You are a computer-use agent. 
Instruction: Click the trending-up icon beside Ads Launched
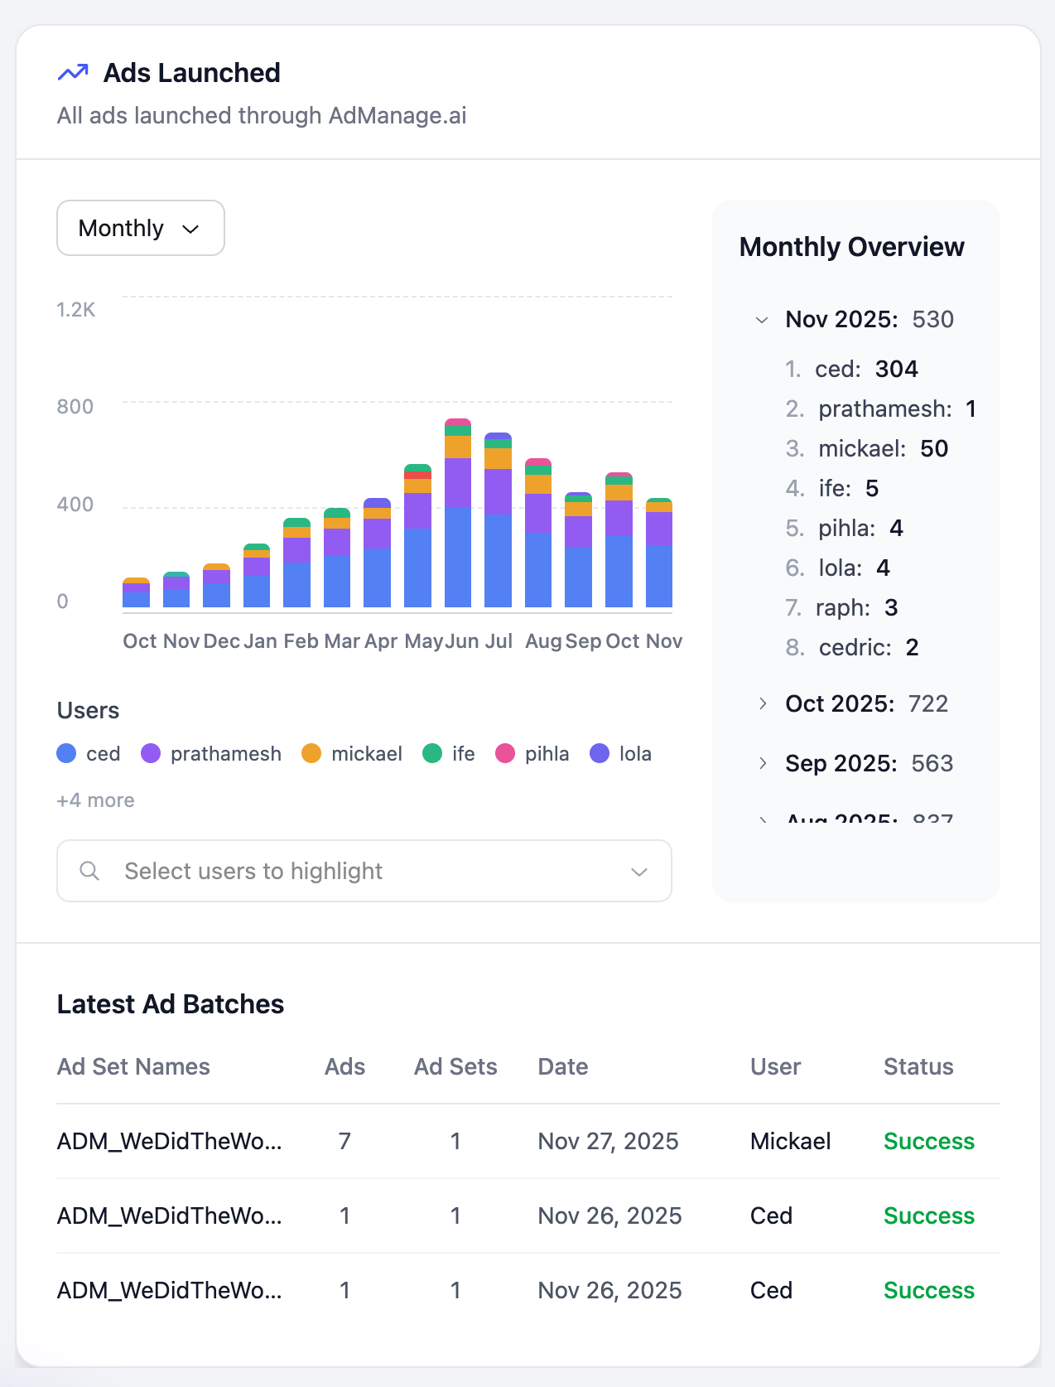pos(73,73)
